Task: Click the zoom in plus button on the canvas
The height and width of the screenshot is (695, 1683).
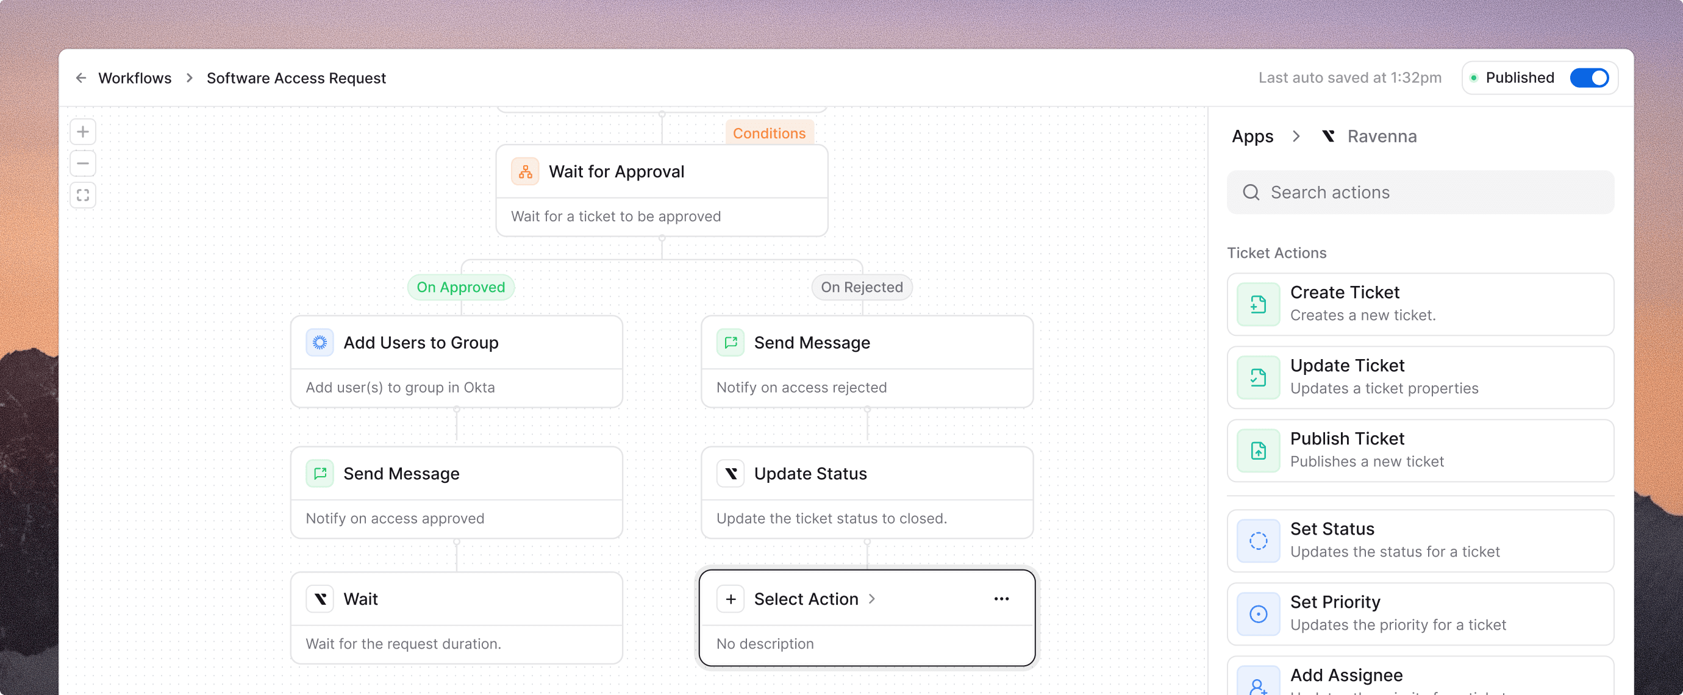Action: pyautogui.click(x=82, y=132)
